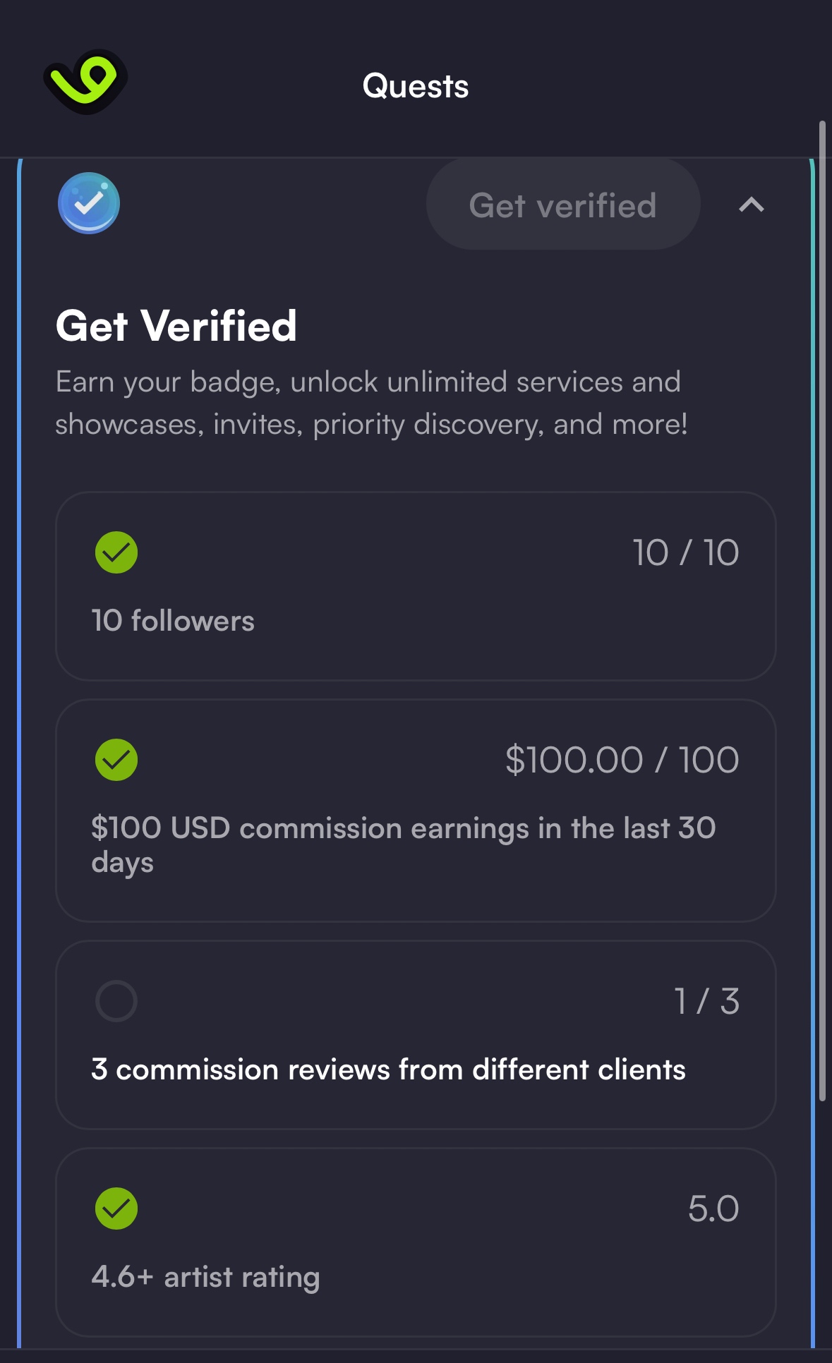Click the 1 / 3 reviews progress counter
The height and width of the screenshot is (1363, 832).
point(706,1001)
